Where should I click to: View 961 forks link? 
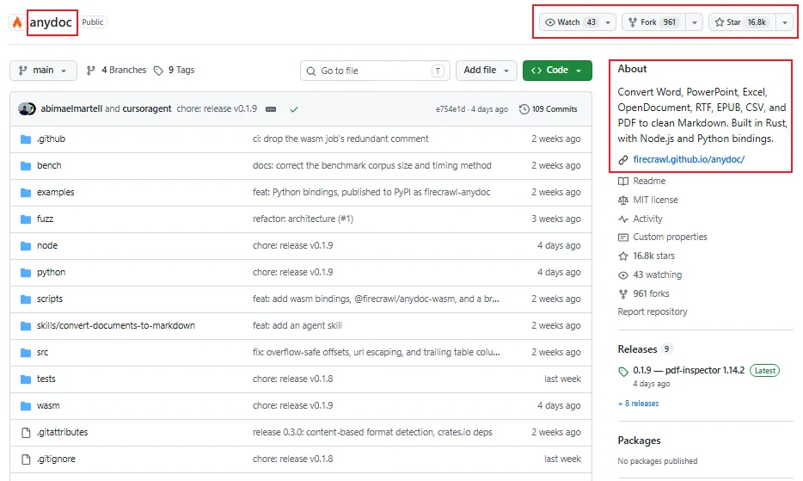point(651,293)
